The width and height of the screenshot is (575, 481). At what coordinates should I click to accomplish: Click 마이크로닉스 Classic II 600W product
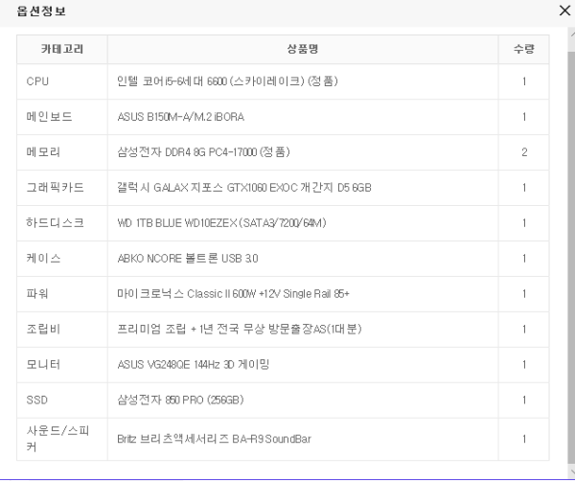[233, 293]
